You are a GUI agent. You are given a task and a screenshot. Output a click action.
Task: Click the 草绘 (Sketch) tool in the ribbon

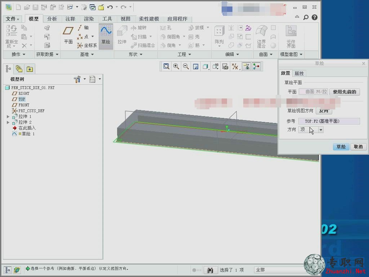[x=106, y=36]
